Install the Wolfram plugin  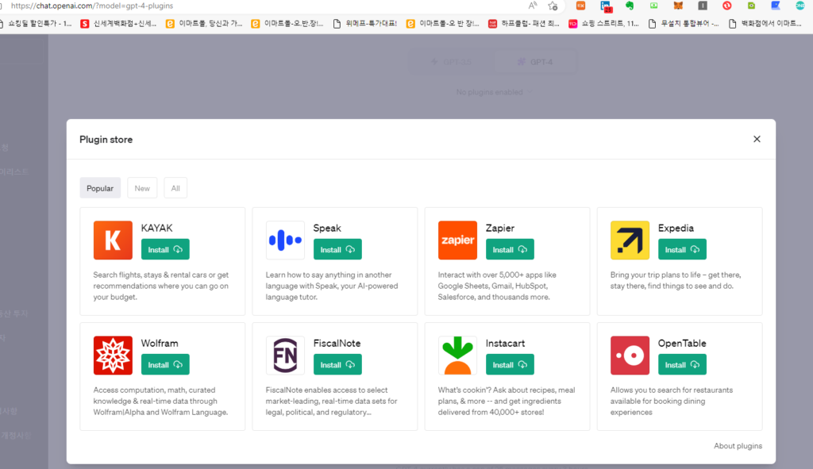(x=165, y=365)
